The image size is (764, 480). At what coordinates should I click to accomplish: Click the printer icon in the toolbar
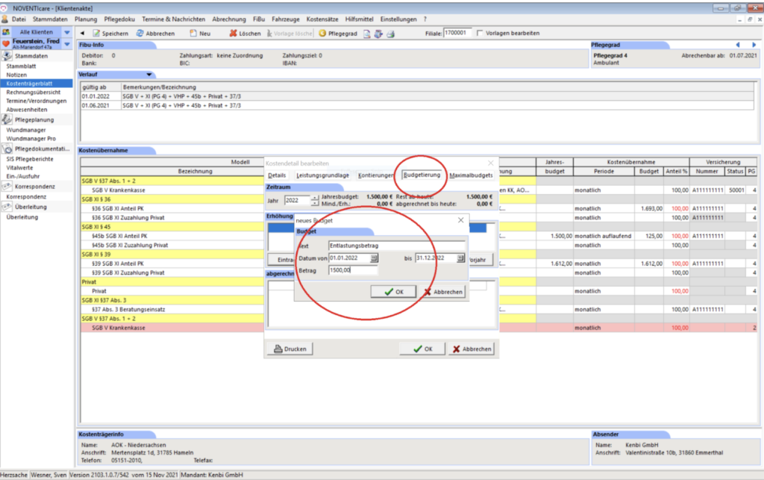click(390, 34)
